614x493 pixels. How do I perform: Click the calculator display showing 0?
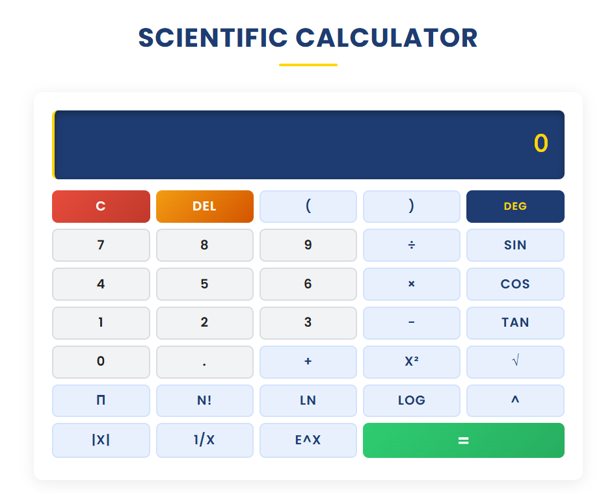pos(308,144)
